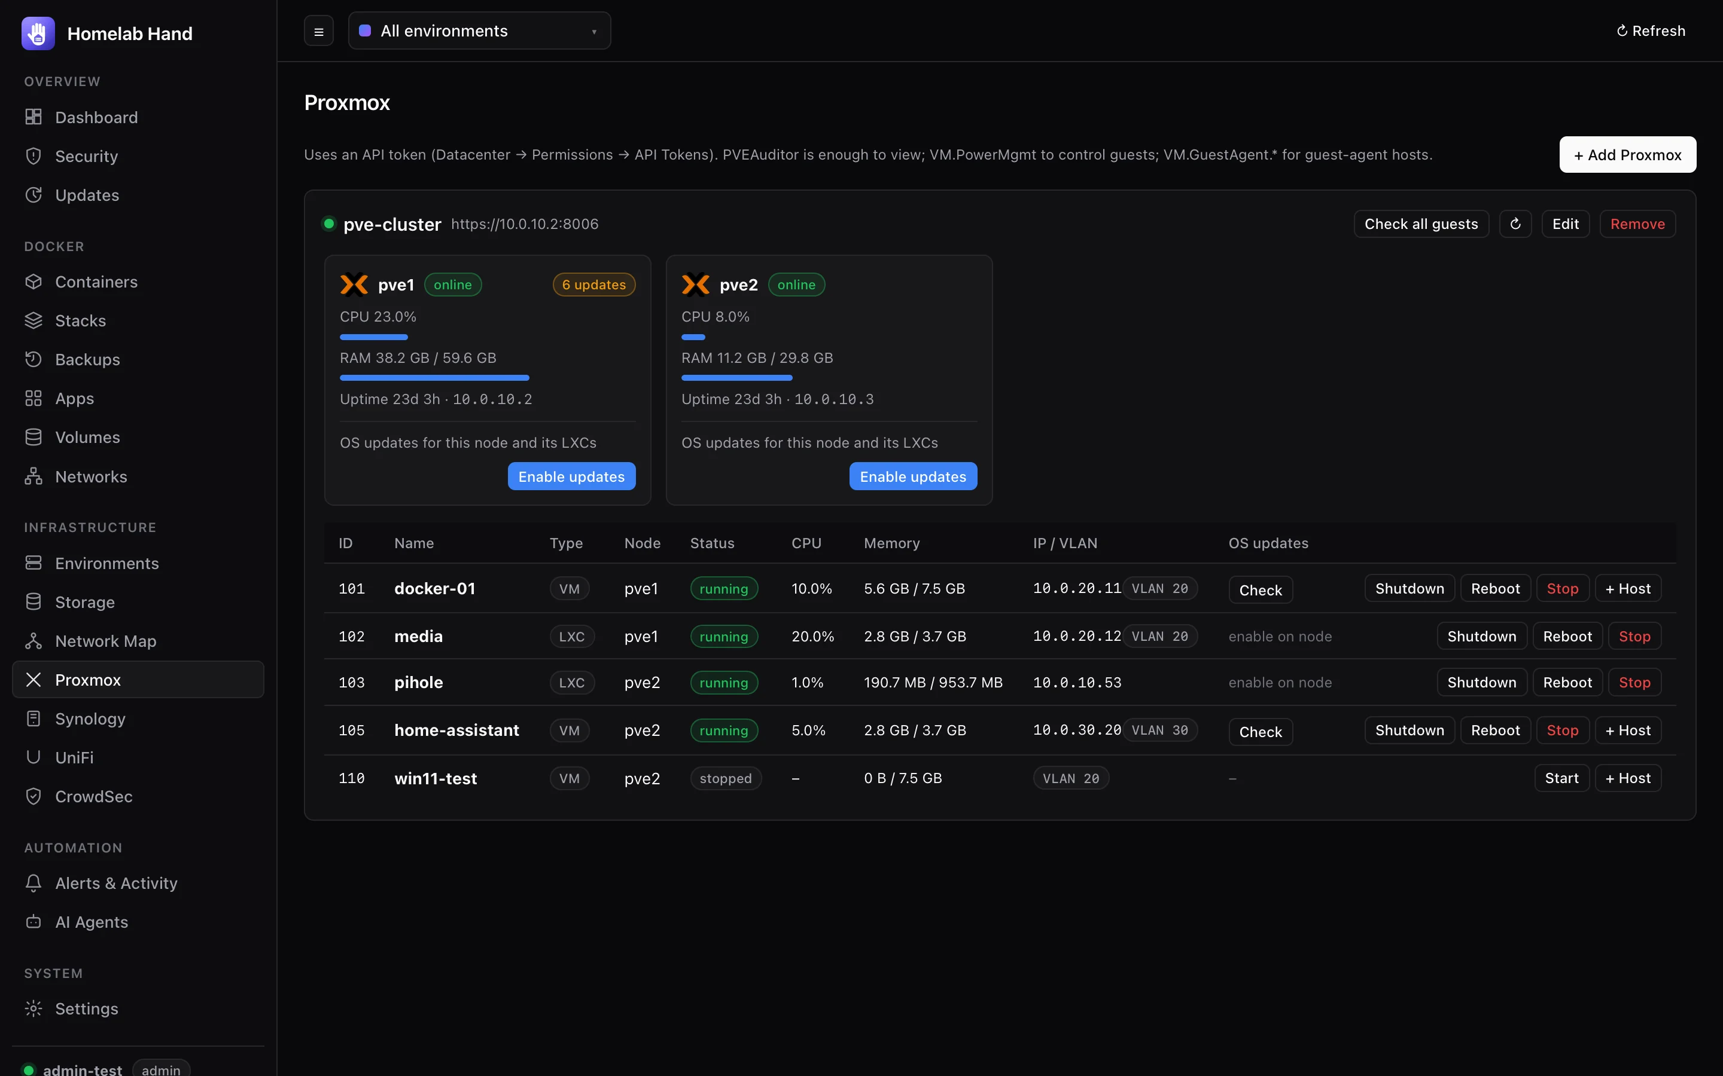The image size is (1723, 1076).
Task: Click Edit for pve-cluster
Action: tap(1566, 224)
